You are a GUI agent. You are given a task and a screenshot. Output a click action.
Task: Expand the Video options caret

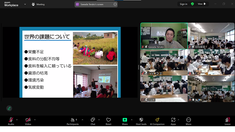coord(35,120)
